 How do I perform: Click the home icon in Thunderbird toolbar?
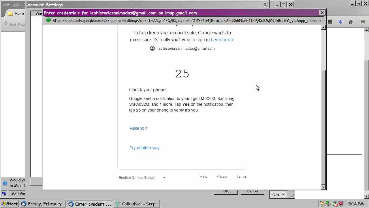(351, 22)
